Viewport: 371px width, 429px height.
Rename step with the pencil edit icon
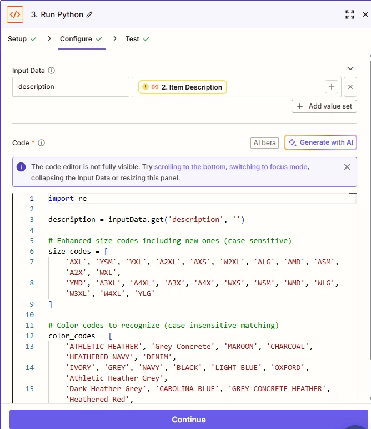click(x=89, y=14)
